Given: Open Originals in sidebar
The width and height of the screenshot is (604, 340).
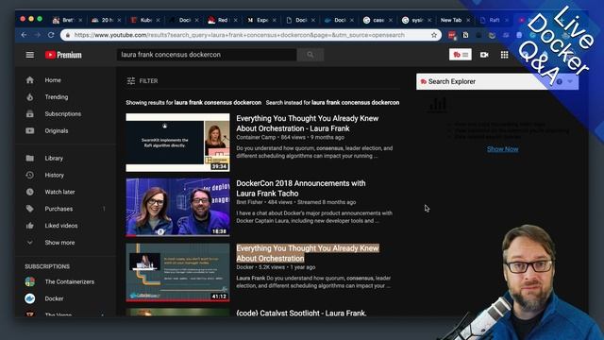Looking at the screenshot, I should point(57,130).
